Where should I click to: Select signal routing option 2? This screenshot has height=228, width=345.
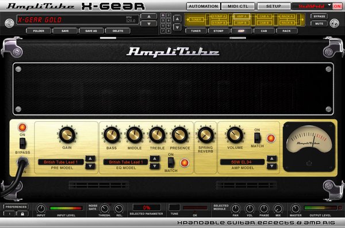click(168, 15)
